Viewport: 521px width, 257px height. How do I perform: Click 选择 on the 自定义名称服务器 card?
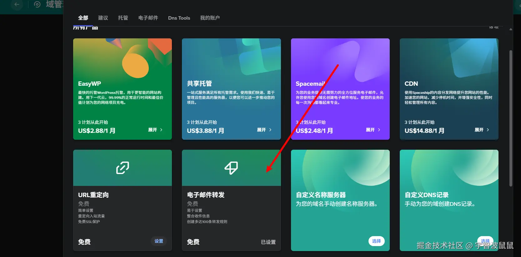point(377,241)
